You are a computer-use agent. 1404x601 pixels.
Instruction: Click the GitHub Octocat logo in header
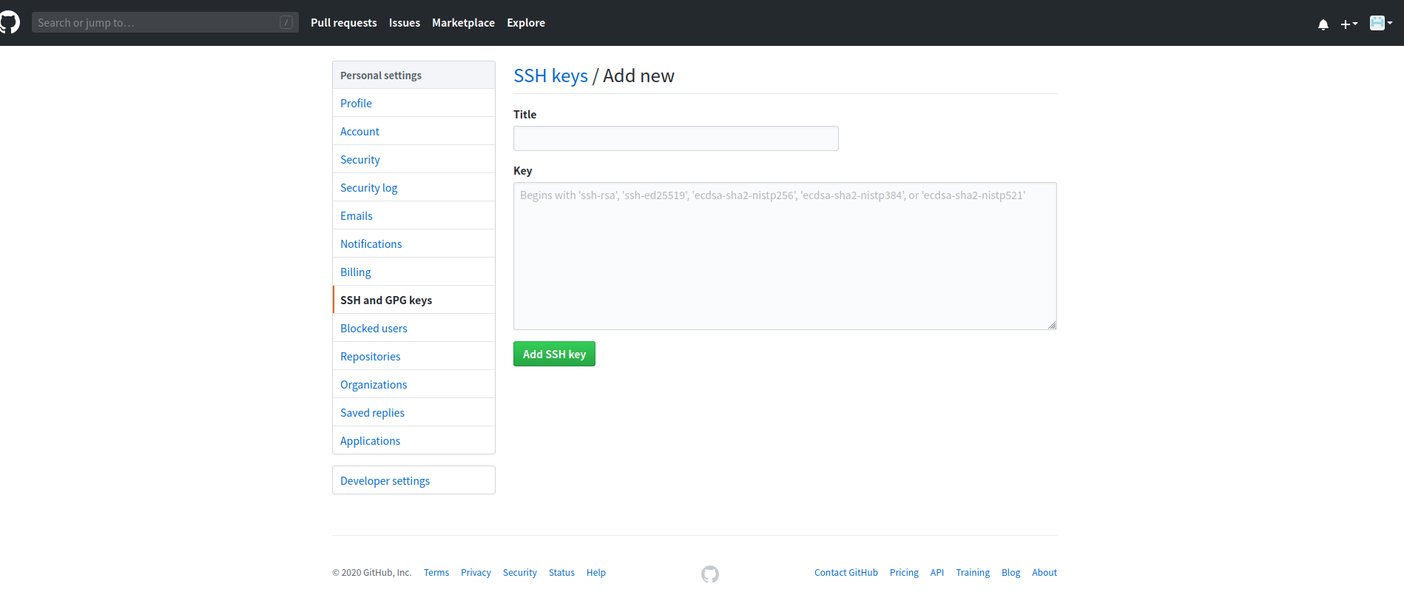9,22
